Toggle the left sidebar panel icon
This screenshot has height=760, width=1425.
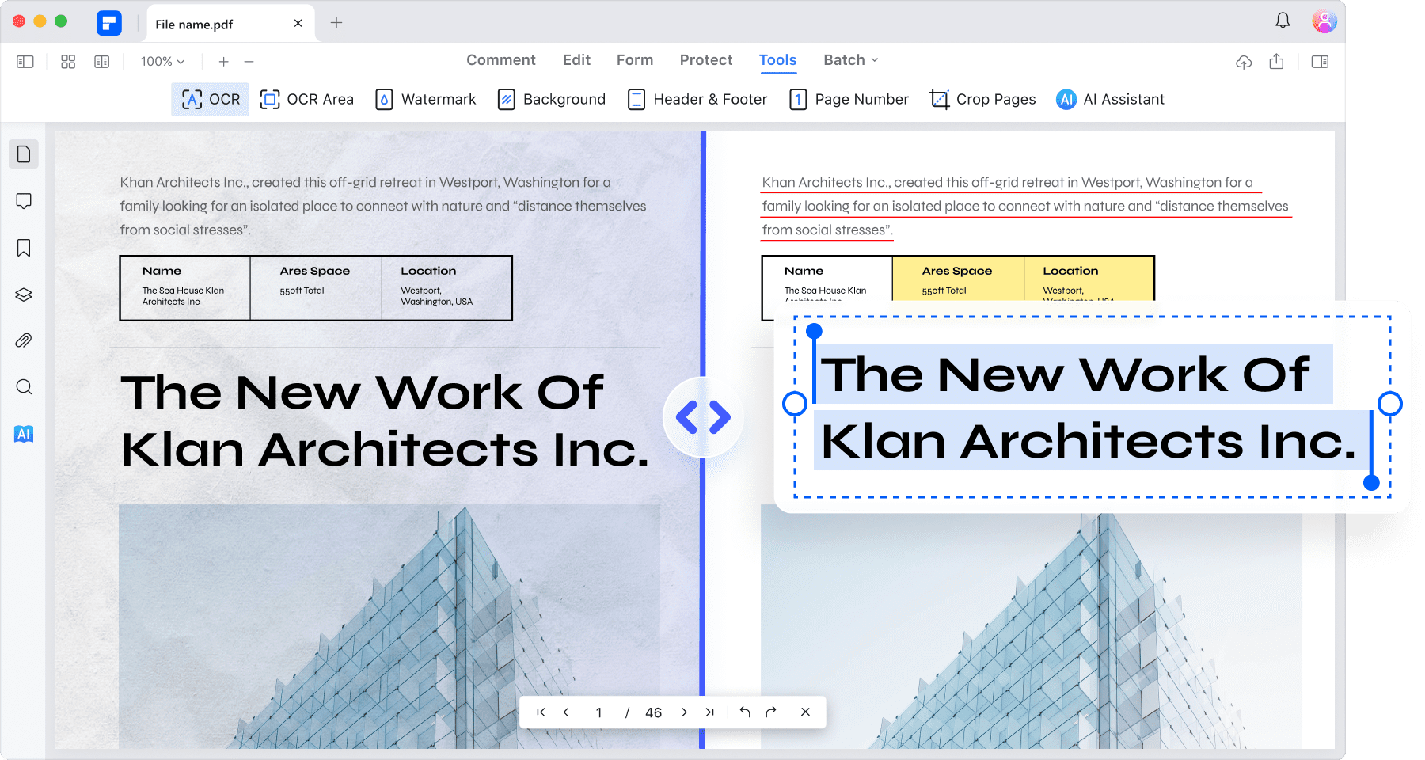click(25, 62)
